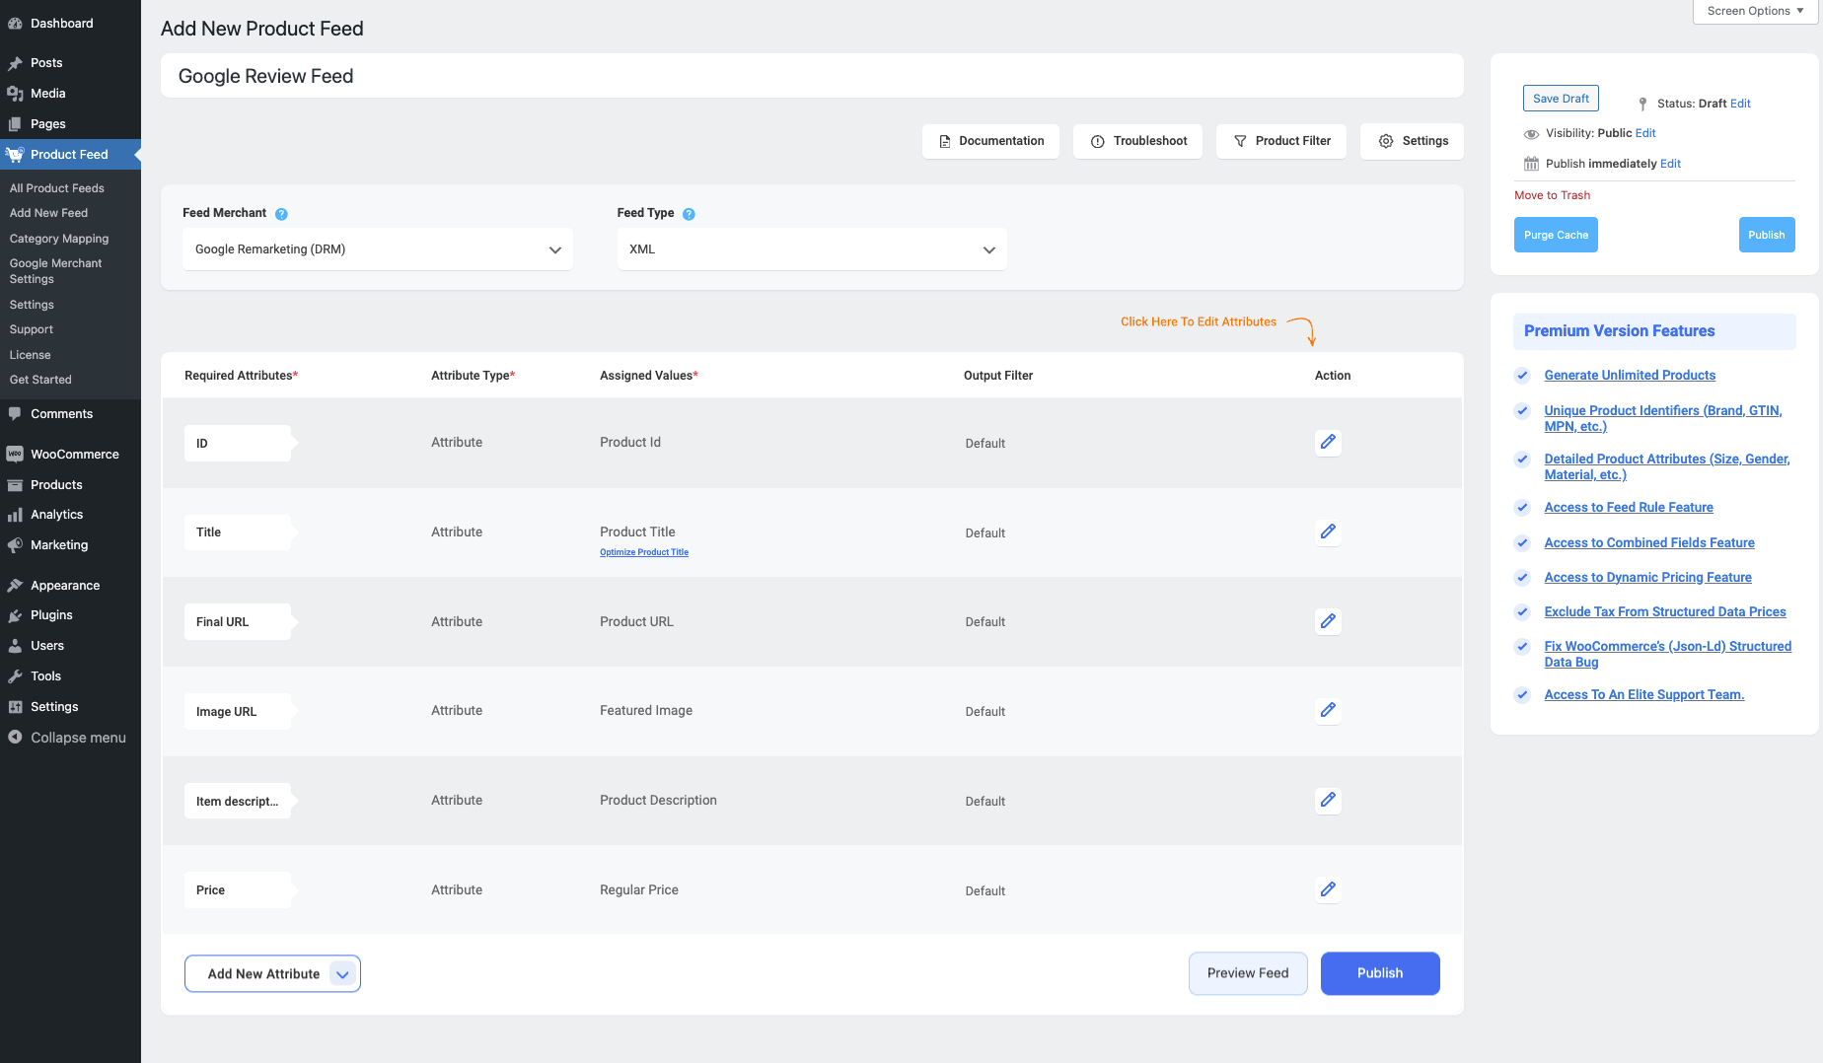Viewport: 1823px width, 1063px height.
Task: Click the large Publish button below table
Action: 1380,973
